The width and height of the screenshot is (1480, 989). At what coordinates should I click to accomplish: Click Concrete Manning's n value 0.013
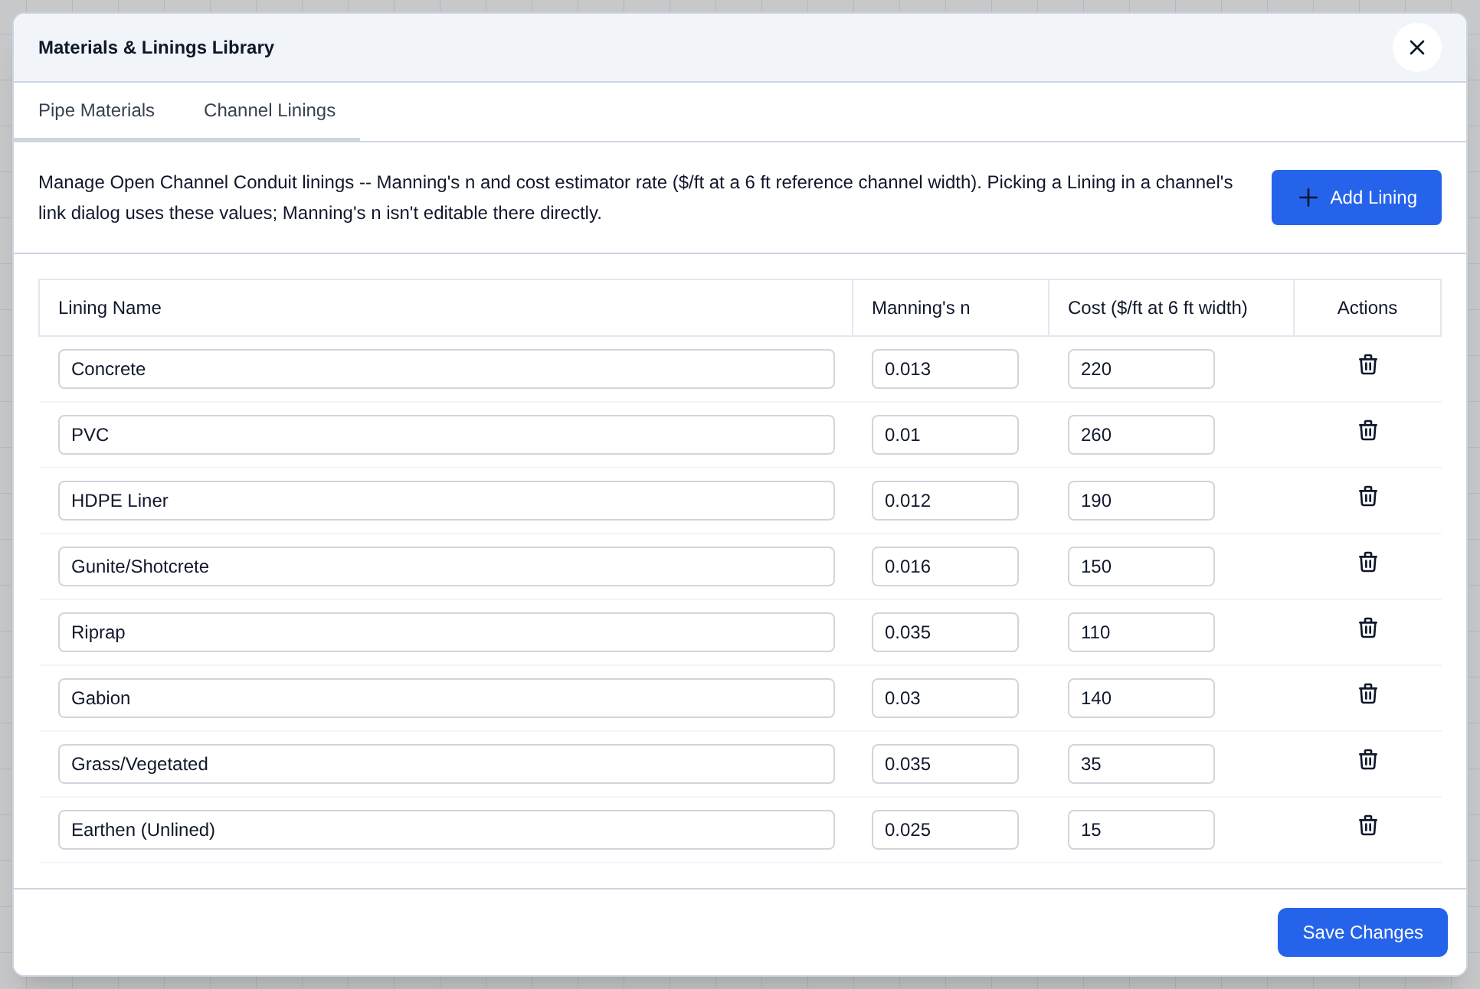pyautogui.click(x=945, y=369)
